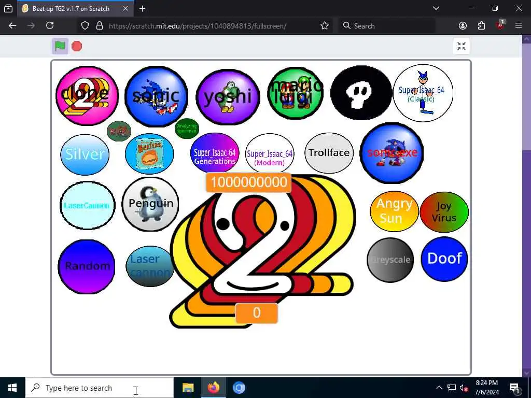Image resolution: width=531 pixels, height=398 pixels.
Task: Select the Super_Isaac_64 (Classic) bubble
Action: point(423,93)
